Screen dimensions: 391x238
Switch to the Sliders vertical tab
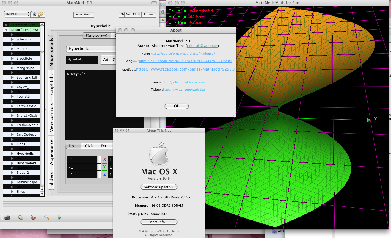[51, 179]
